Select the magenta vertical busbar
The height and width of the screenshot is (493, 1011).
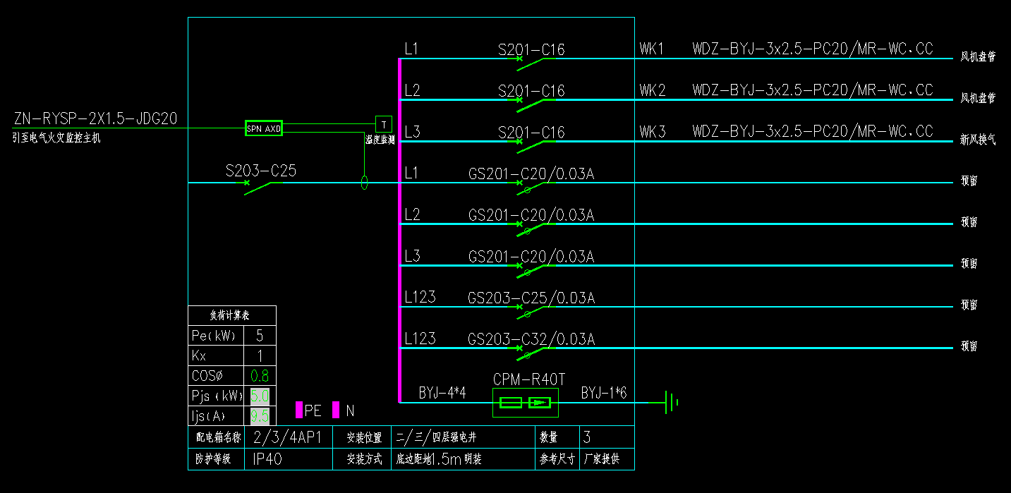pos(399,230)
